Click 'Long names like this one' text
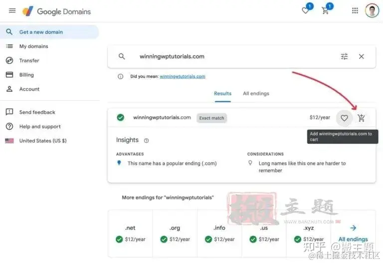The width and height of the screenshot is (383, 263). (302, 167)
